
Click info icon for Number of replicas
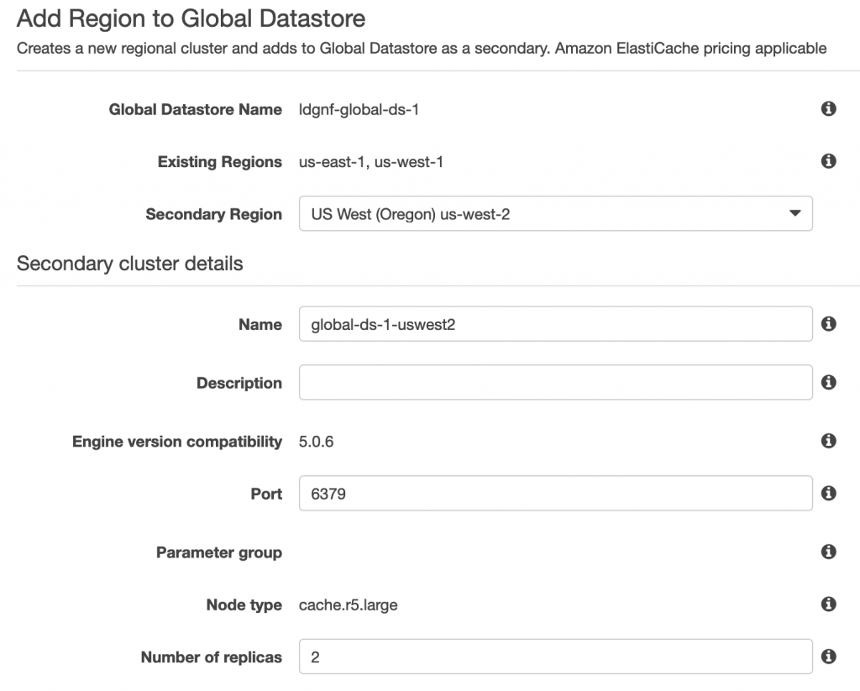(828, 656)
